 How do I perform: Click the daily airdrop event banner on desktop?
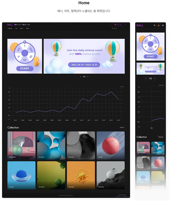click(84, 56)
